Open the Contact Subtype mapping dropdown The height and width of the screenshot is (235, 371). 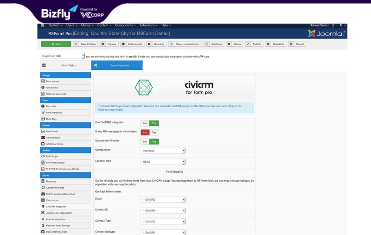pyautogui.click(x=163, y=232)
